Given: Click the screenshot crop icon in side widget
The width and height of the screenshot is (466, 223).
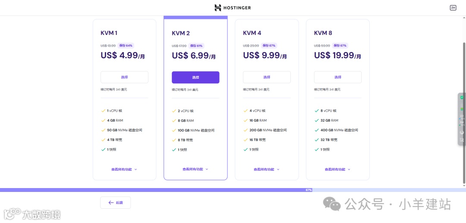Looking at the screenshot, I should pos(462,140).
